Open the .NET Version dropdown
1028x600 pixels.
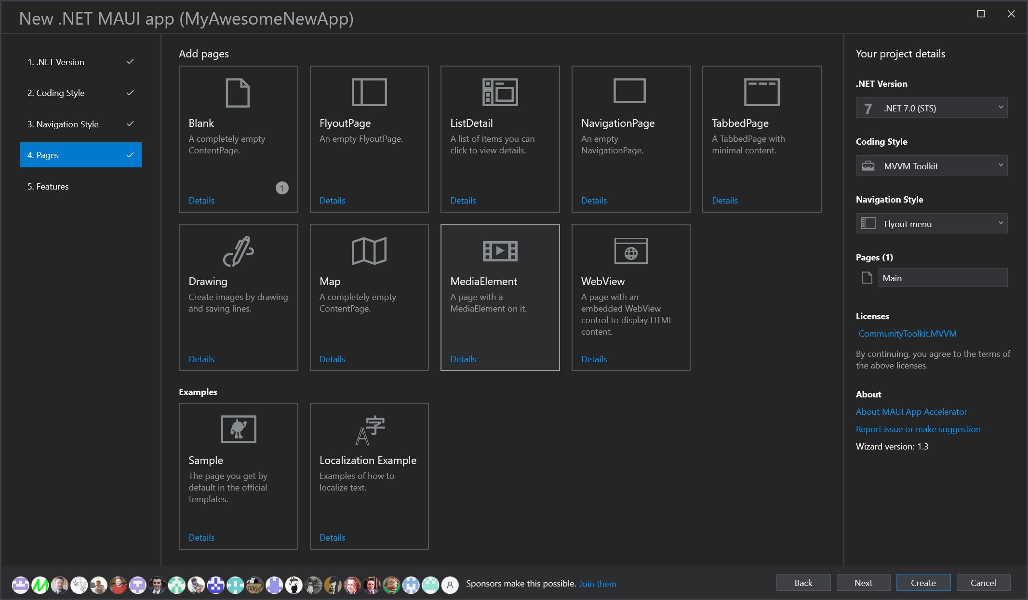click(x=931, y=108)
